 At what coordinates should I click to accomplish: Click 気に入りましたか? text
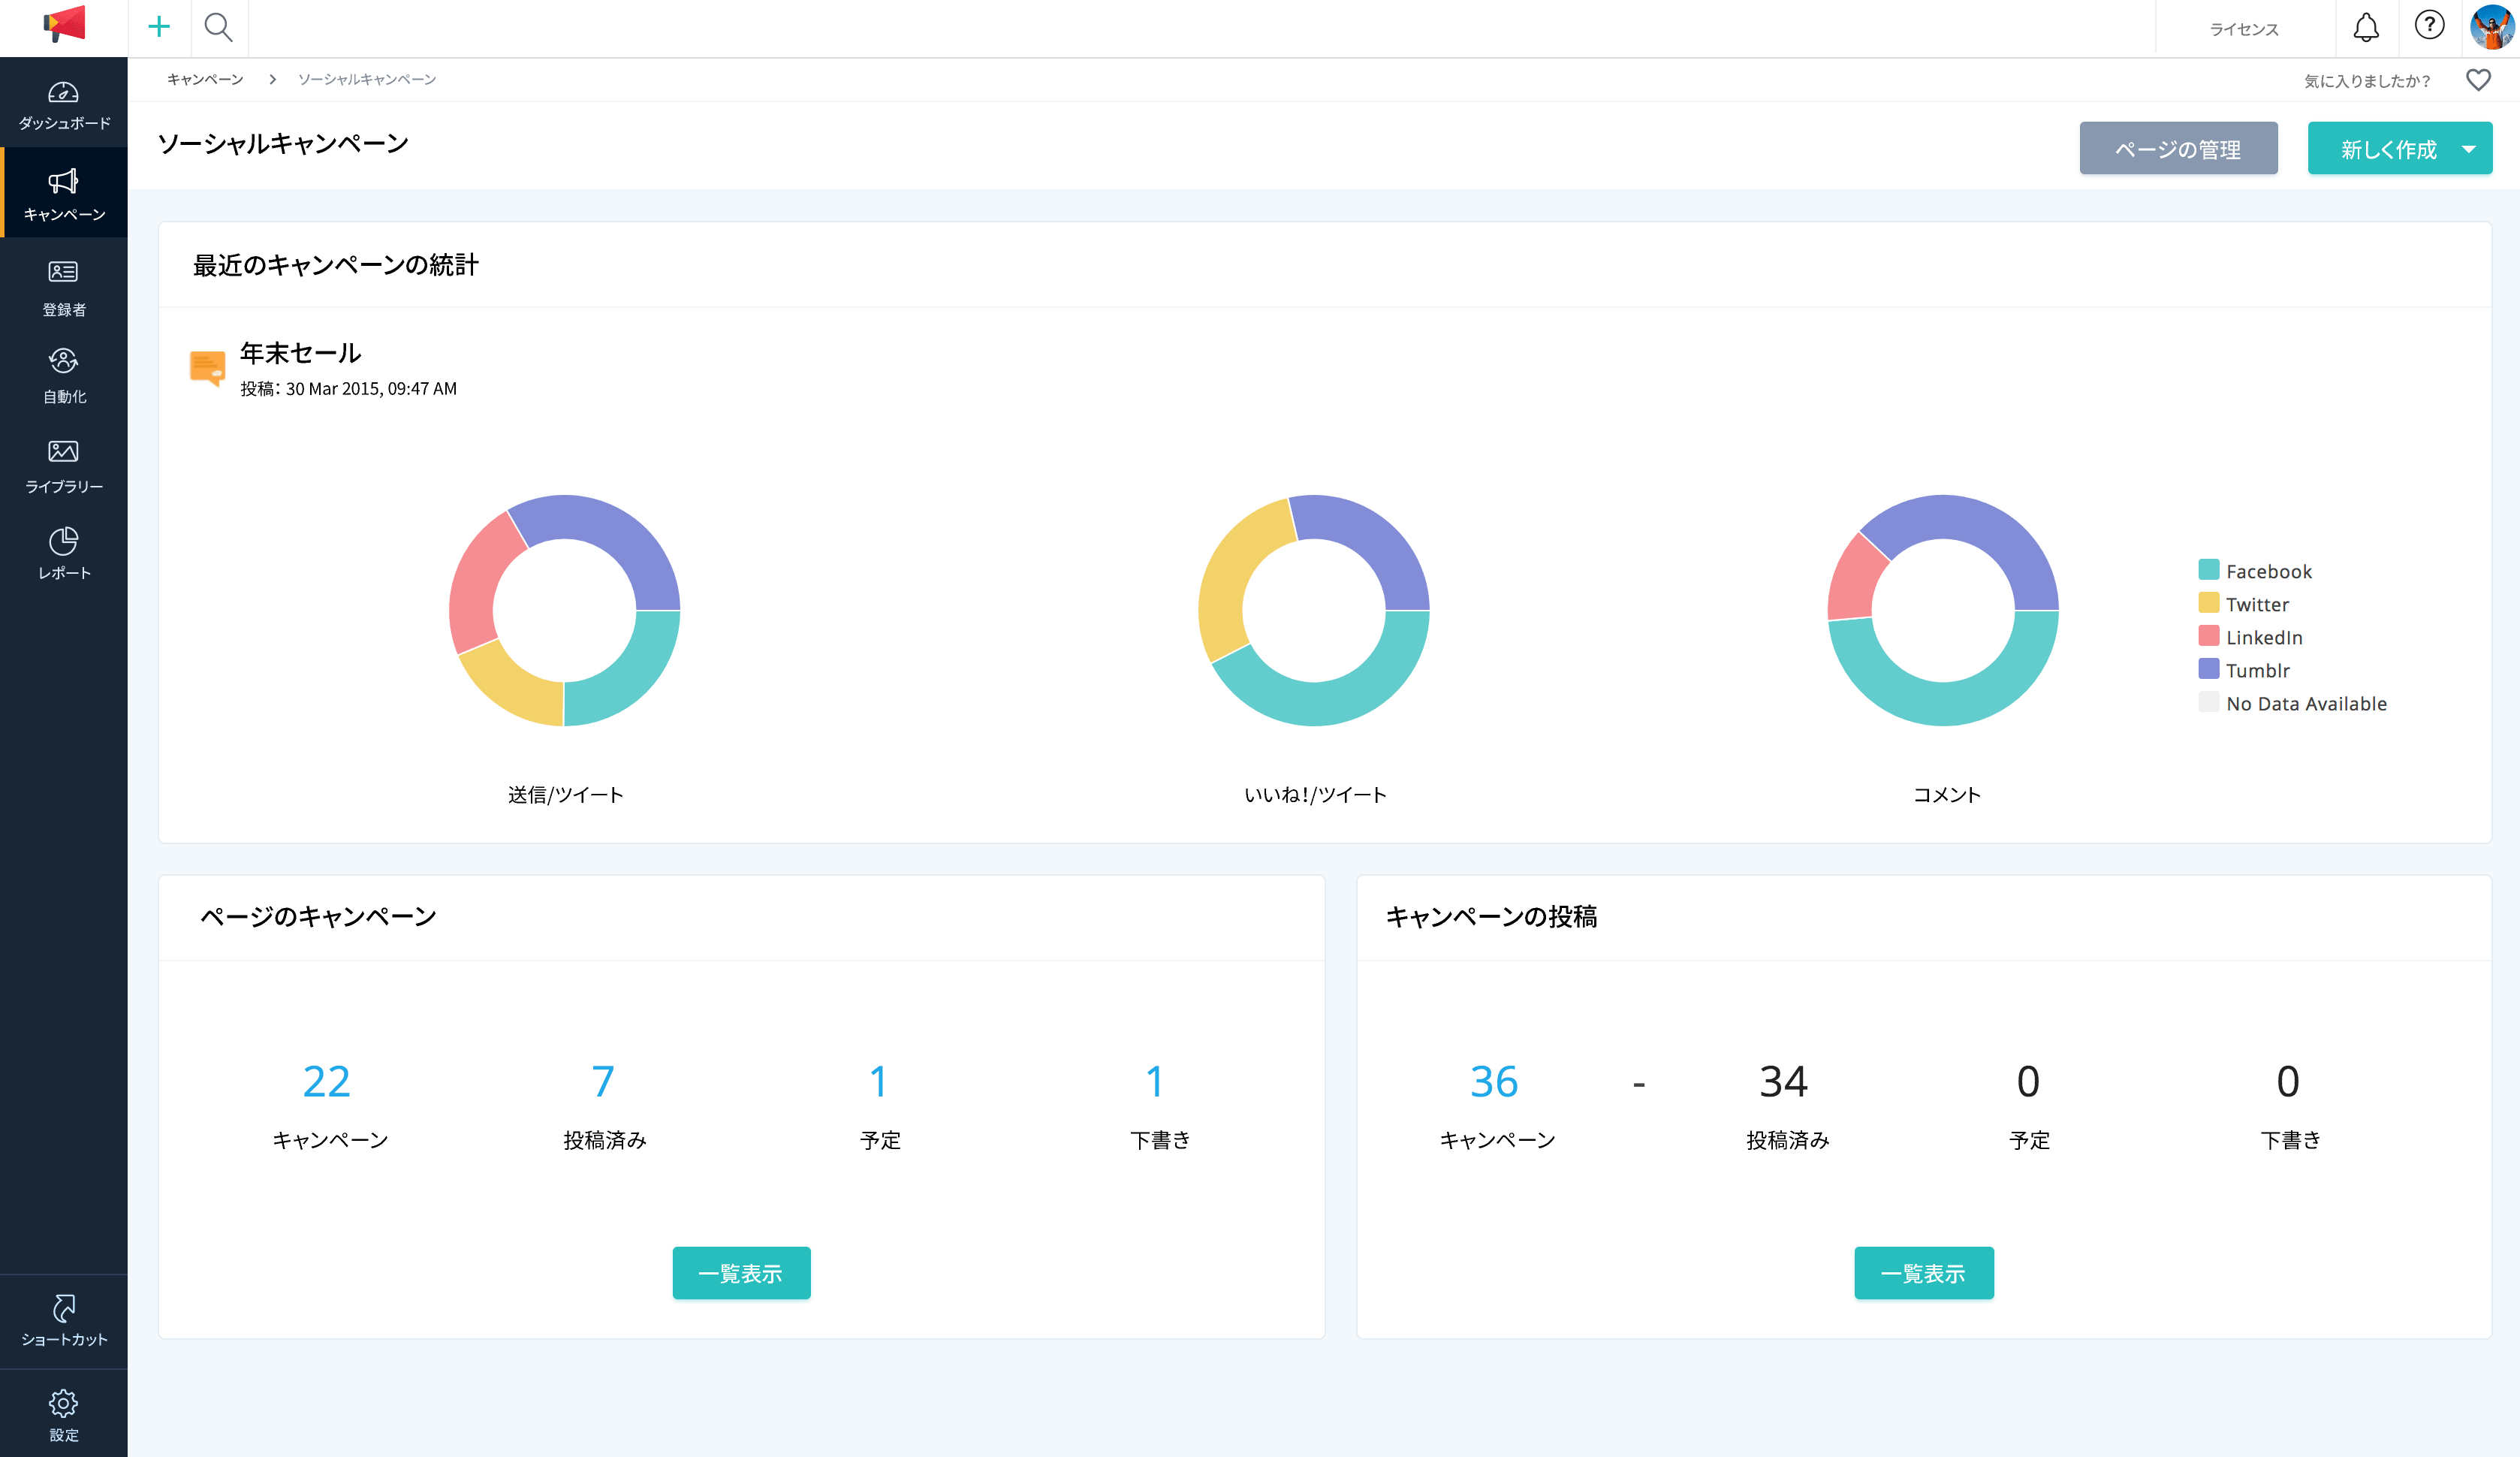click(2367, 81)
